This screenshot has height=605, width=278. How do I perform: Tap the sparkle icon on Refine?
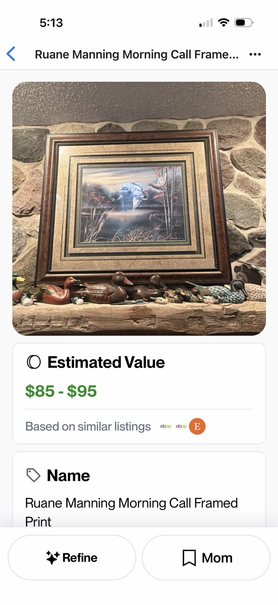coord(53,558)
